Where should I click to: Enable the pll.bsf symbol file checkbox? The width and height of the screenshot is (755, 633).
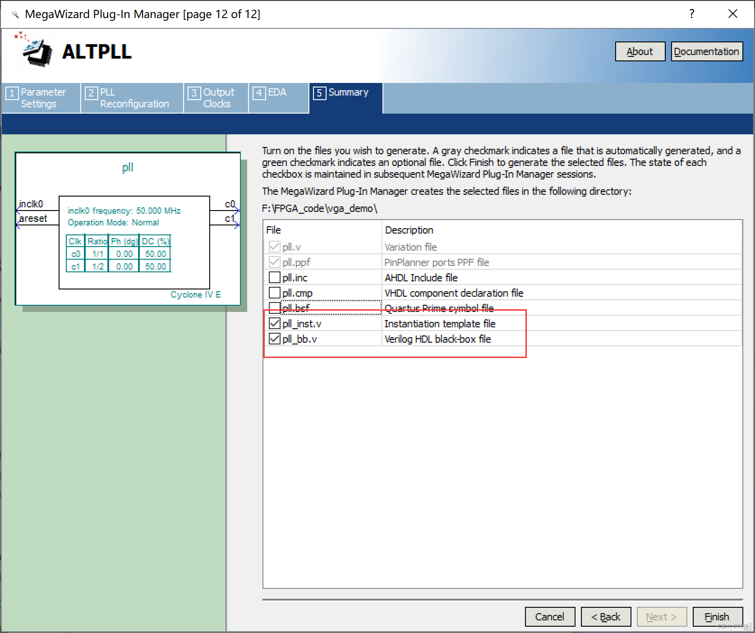(x=274, y=308)
